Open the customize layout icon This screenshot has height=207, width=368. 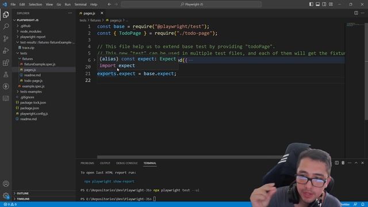pos(331,4)
